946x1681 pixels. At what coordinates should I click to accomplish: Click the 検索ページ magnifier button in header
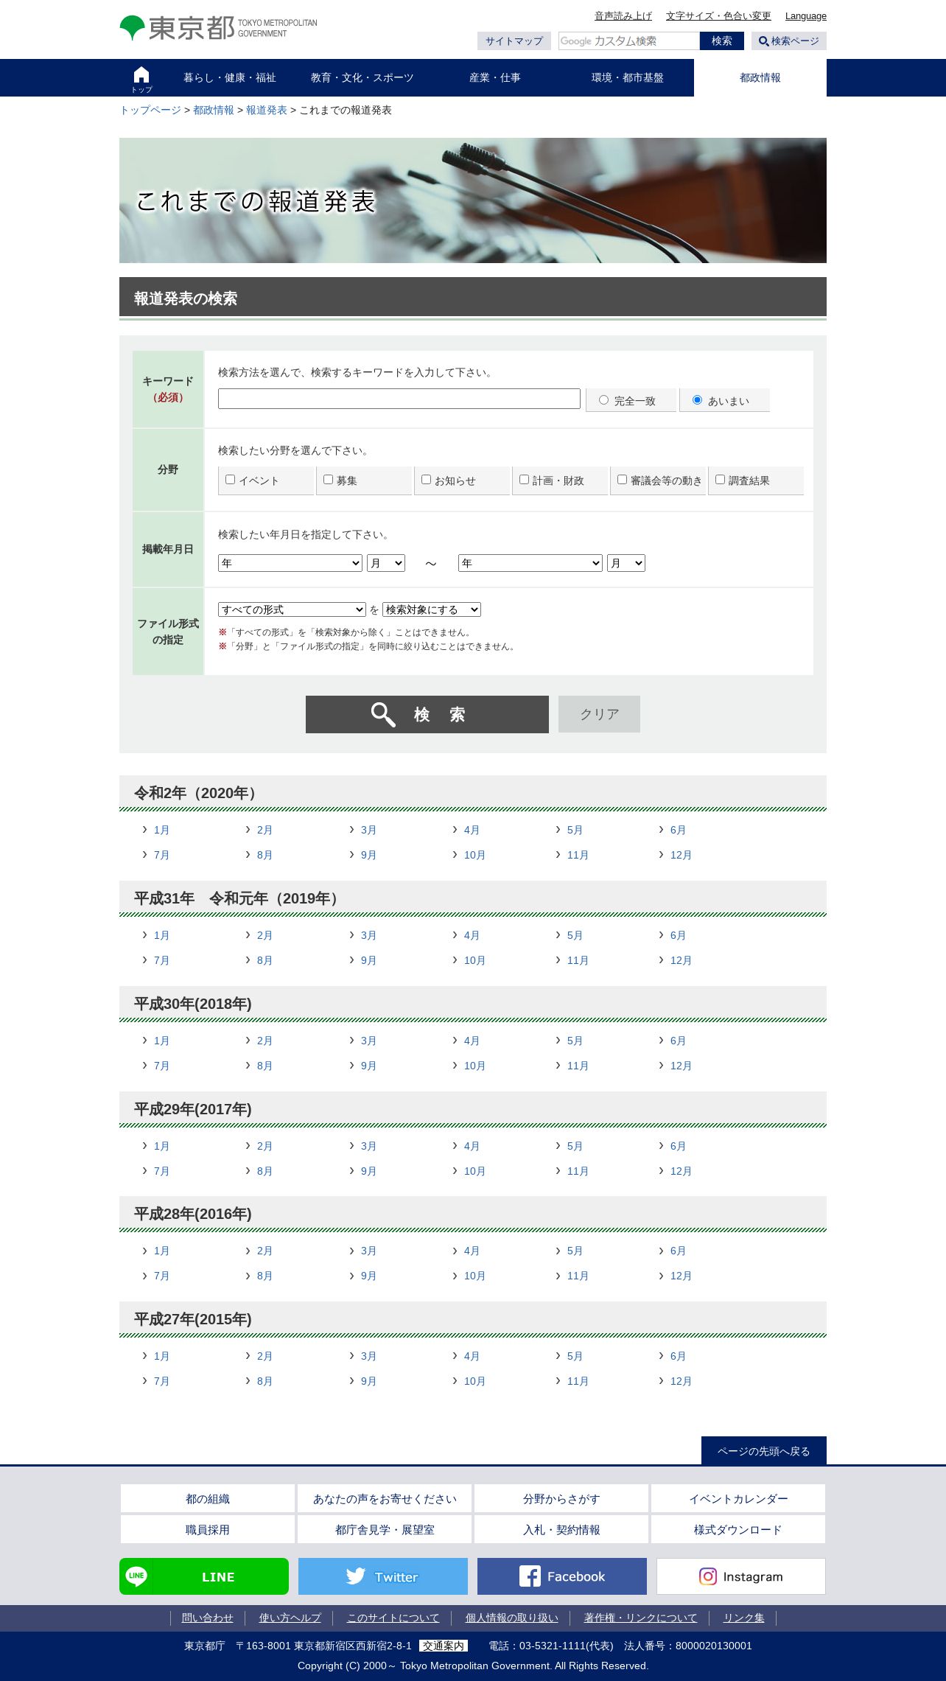coord(789,41)
